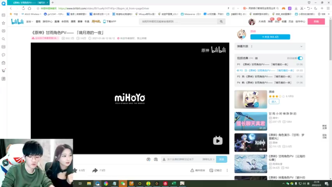Expand bookmarks bar overflow chevron

pyautogui.click(x=329, y=14)
